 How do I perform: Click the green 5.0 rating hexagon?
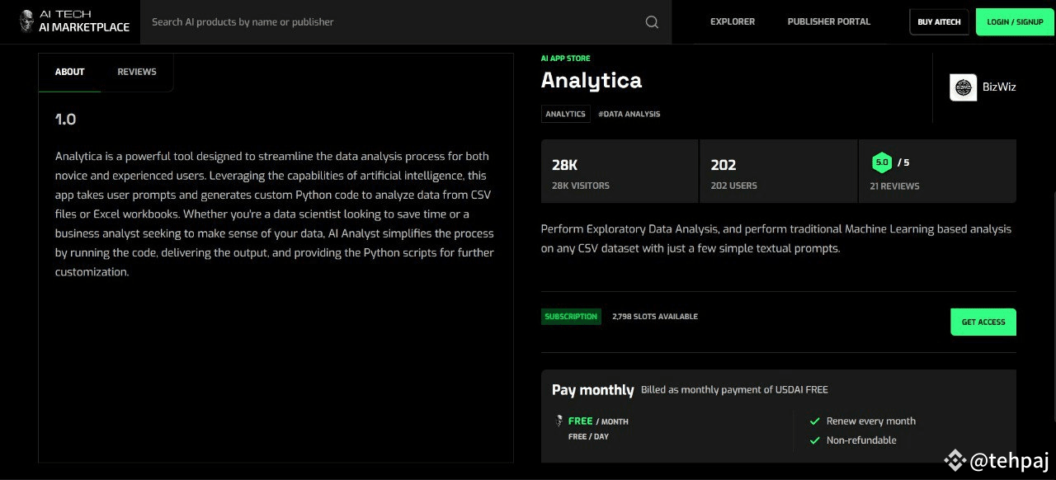(x=882, y=162)
